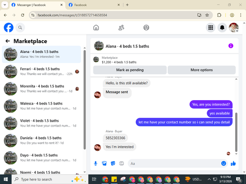Image resolution: width=246 pixels, height=184 pixels.
Task: Send a voice clip with microphone icon
Action: click(95, 163)
